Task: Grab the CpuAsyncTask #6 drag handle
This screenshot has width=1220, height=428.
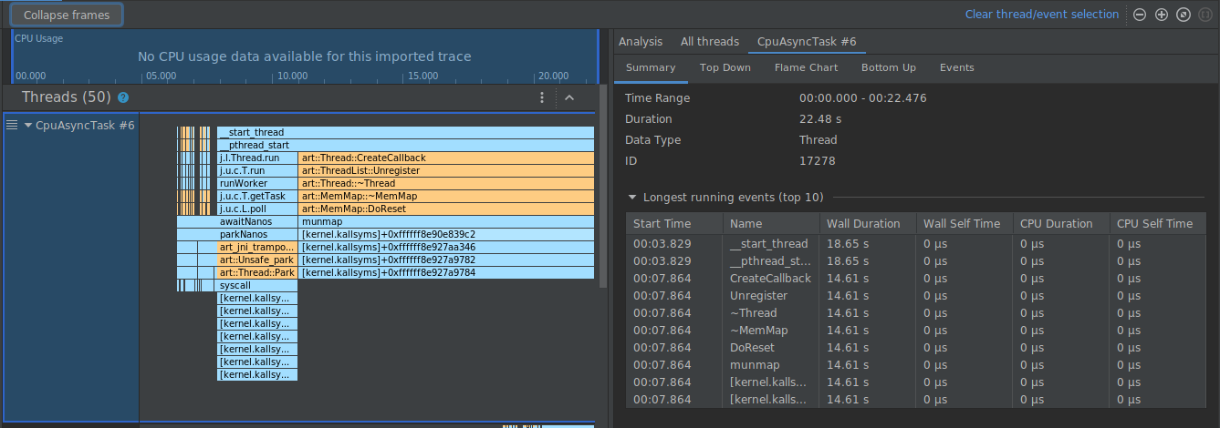Action: [x=12, y=126]
